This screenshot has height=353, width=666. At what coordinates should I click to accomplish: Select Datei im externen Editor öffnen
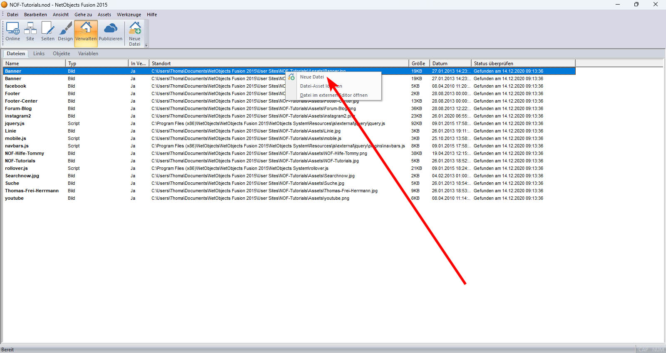point(333,95)
